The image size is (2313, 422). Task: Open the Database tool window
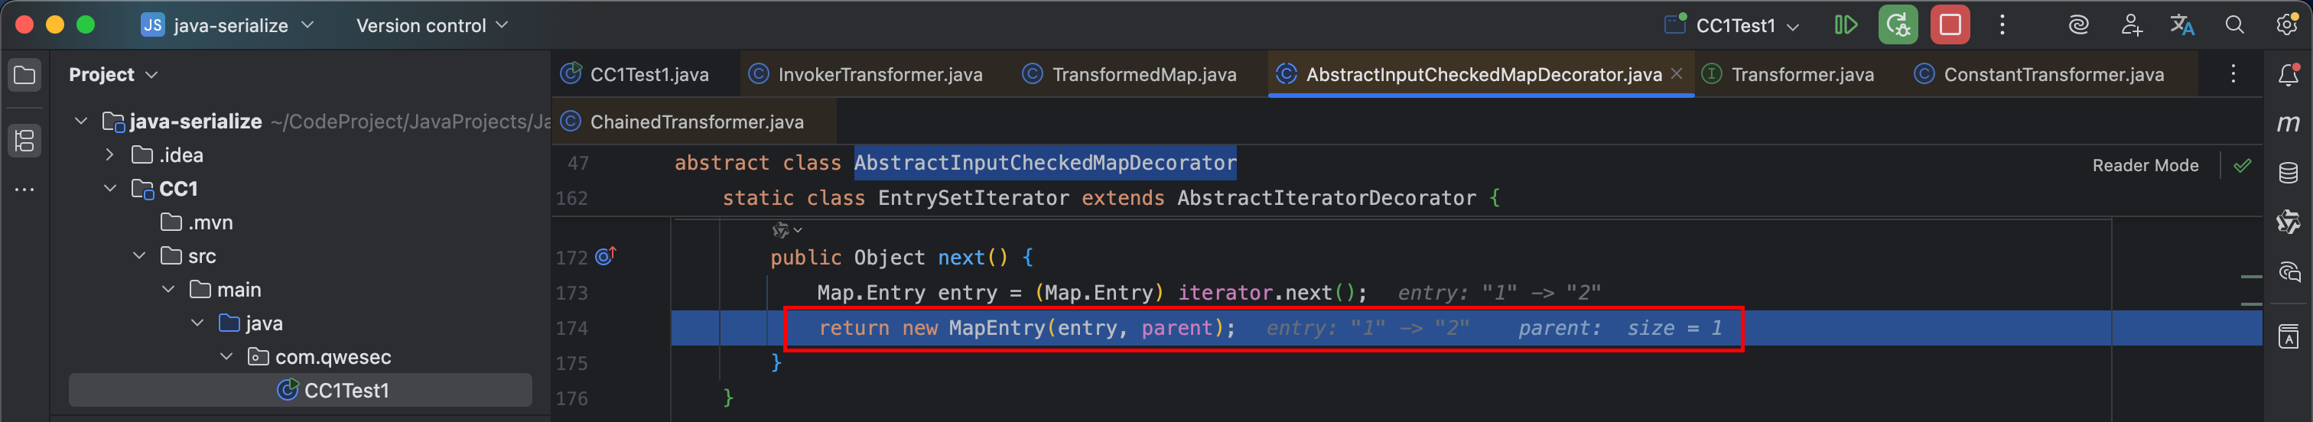tap(2288, 172)
